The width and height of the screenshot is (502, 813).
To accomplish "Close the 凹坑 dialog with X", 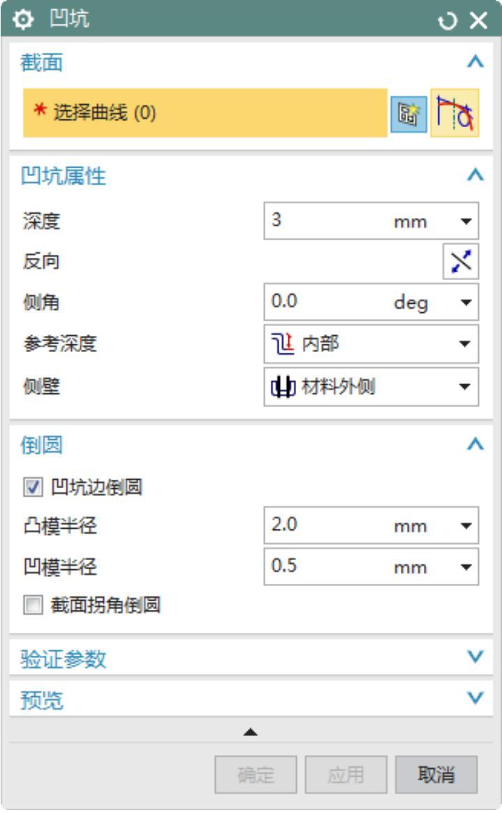I will [478, 20].
